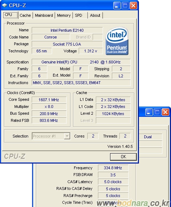171x207 pixels.
Task: Select the CPU tab
Action: 10,15
